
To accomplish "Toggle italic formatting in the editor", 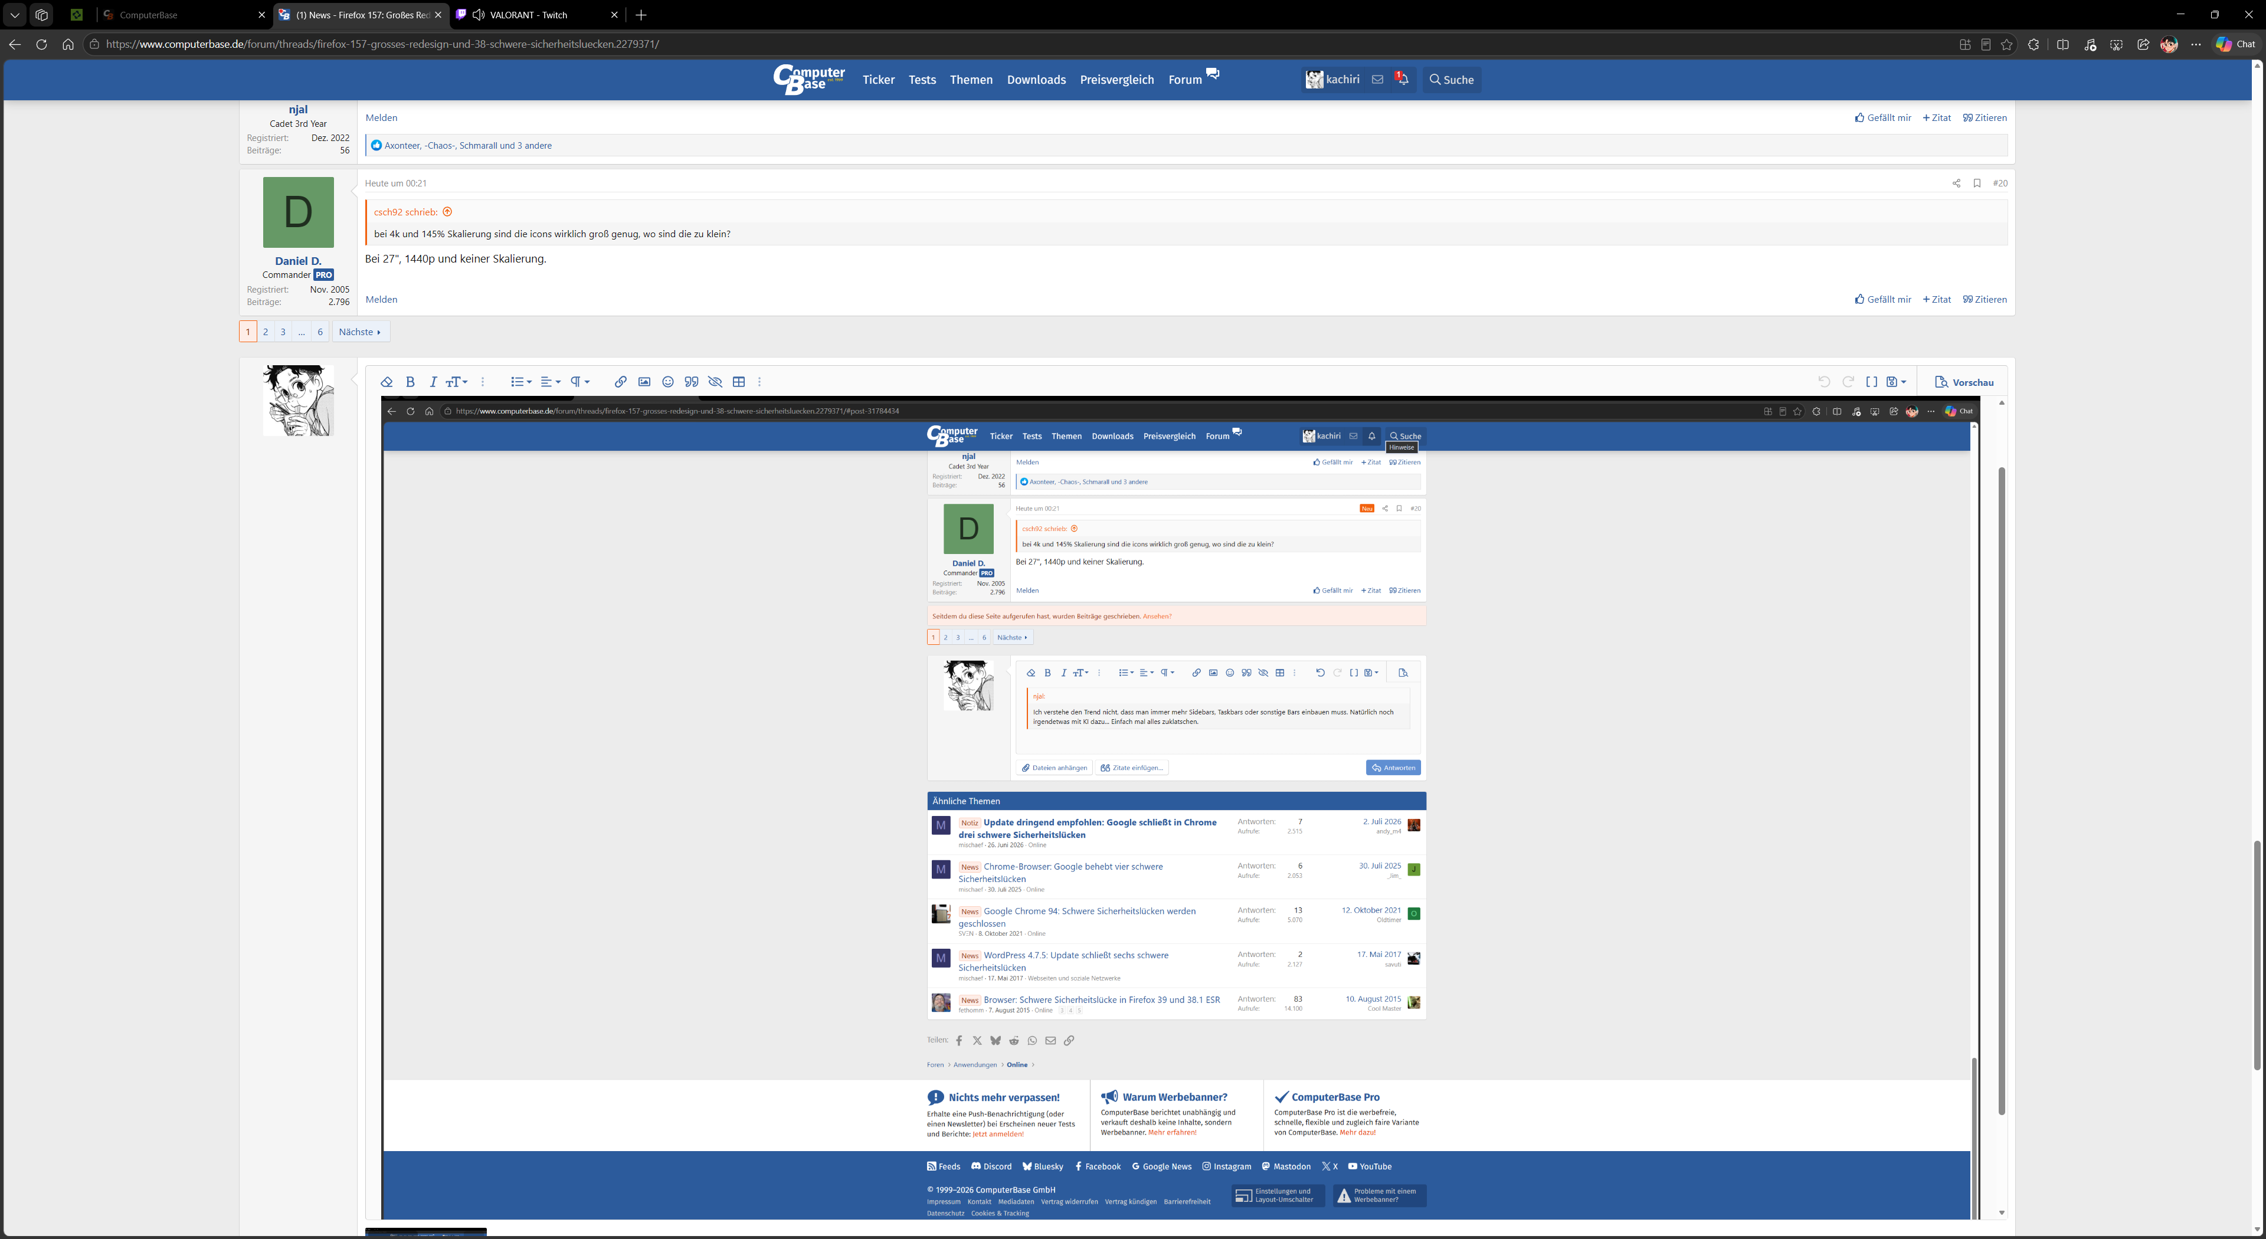I will [433, 382].
